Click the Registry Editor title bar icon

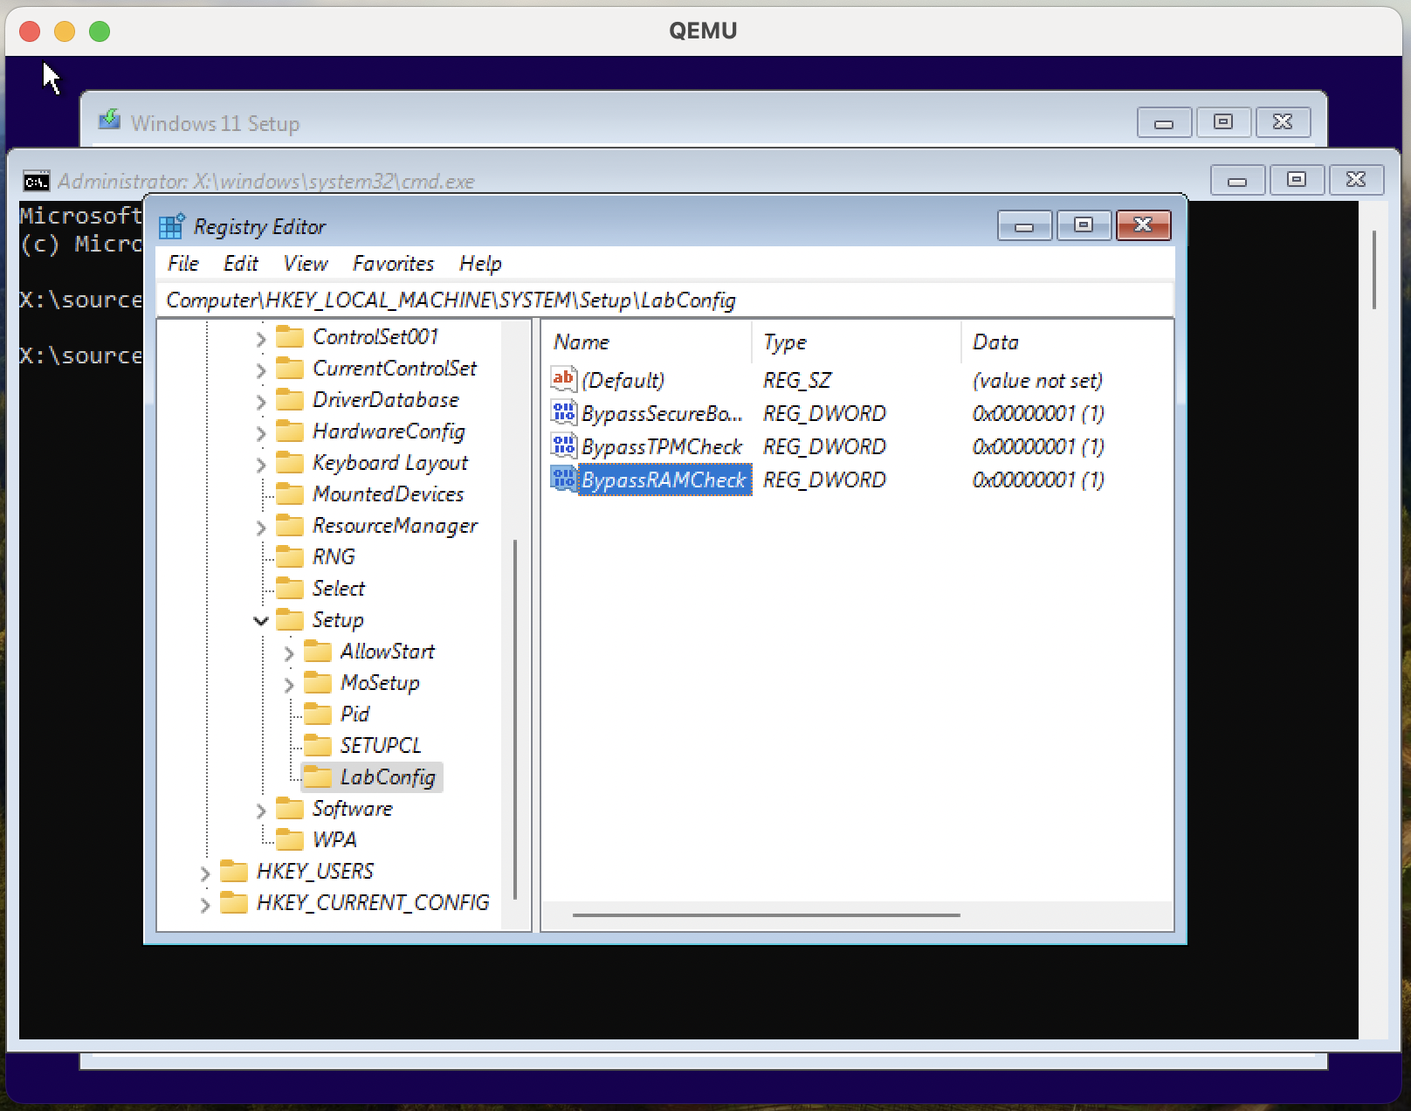point(171,226)
